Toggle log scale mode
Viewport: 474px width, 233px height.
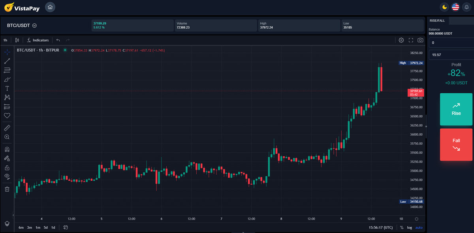410,227
